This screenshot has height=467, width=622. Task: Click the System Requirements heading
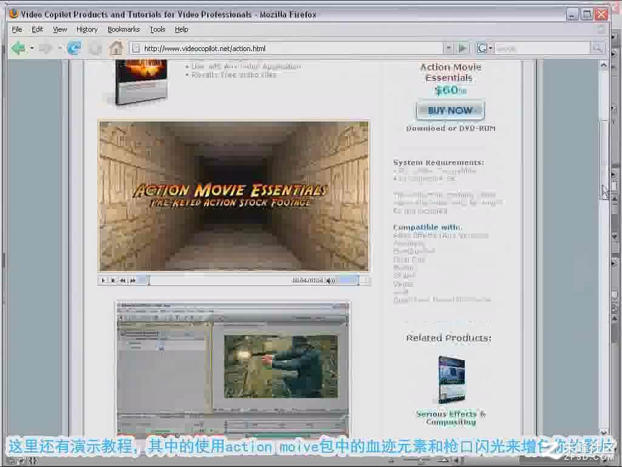coord(439,162)
